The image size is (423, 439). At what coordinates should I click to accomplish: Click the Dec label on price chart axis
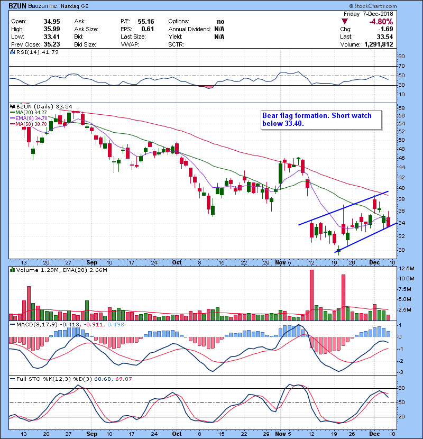[x=374, y=262]
